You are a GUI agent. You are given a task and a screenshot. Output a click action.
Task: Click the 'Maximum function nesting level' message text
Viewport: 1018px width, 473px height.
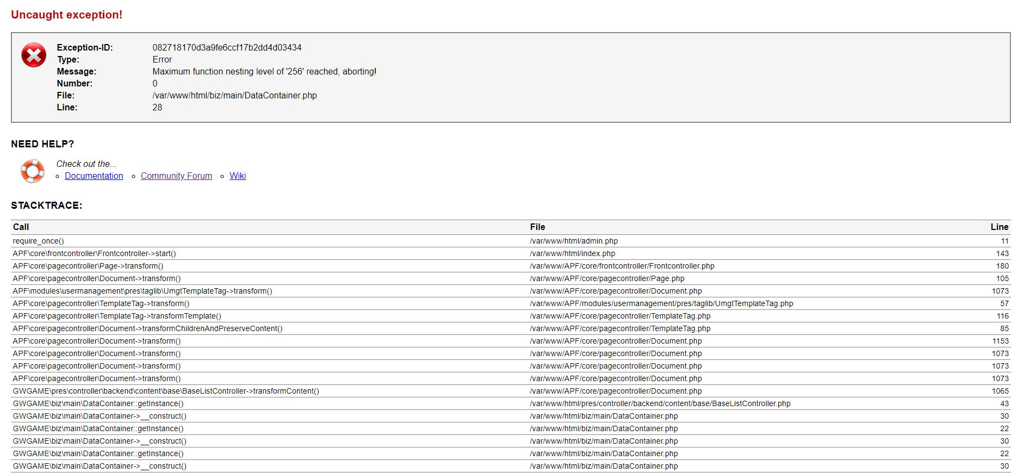pyautogui.click(x=264, y=71)
